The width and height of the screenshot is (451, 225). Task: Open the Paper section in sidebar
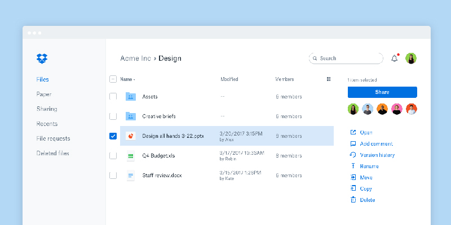pos(44,94)
